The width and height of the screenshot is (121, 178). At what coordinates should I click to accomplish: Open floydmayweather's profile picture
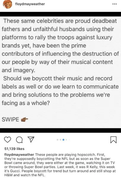point(7,4)
